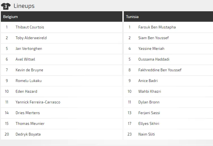Click Toby Alderweireld's name

point(31,38)
